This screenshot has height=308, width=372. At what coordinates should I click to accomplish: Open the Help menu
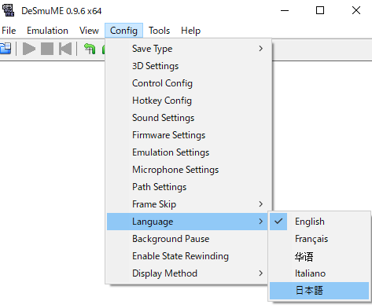[190, 31]
